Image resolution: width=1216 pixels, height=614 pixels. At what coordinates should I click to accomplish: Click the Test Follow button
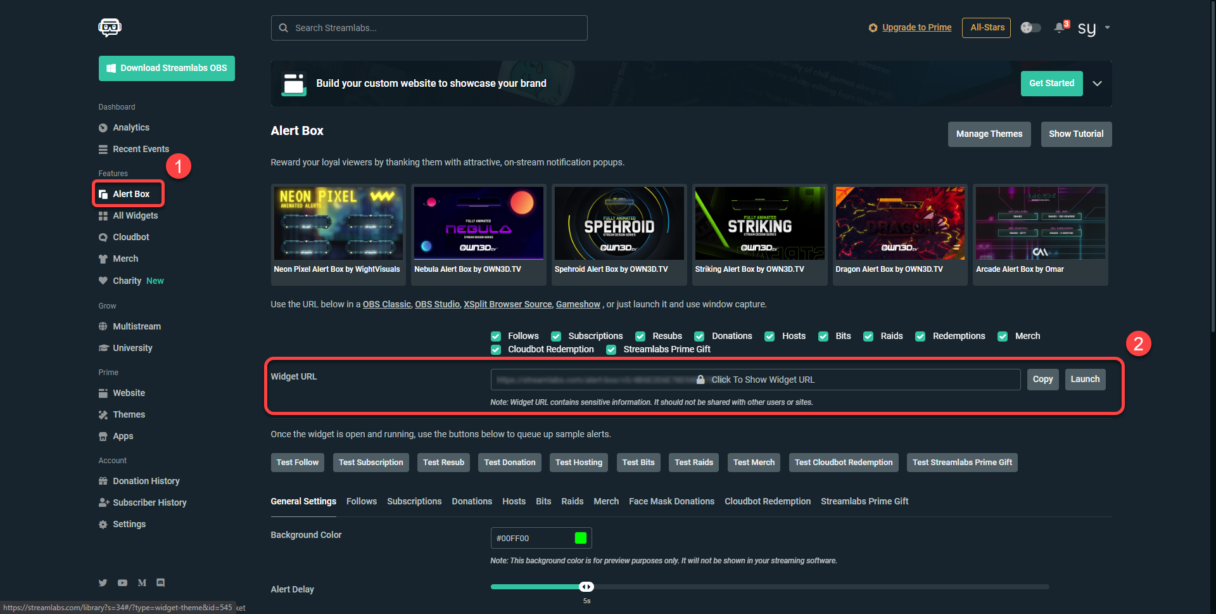[298, 463]
